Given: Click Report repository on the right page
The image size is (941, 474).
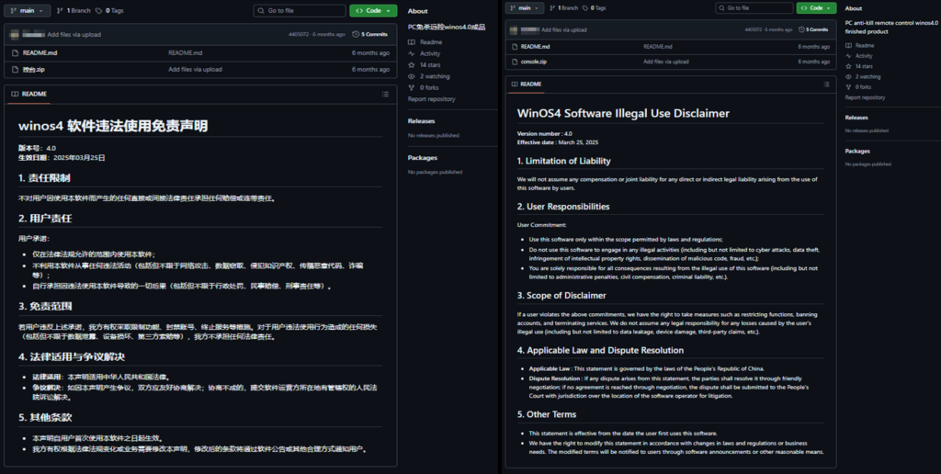Looking at the screenshot, I should [866, 97].
